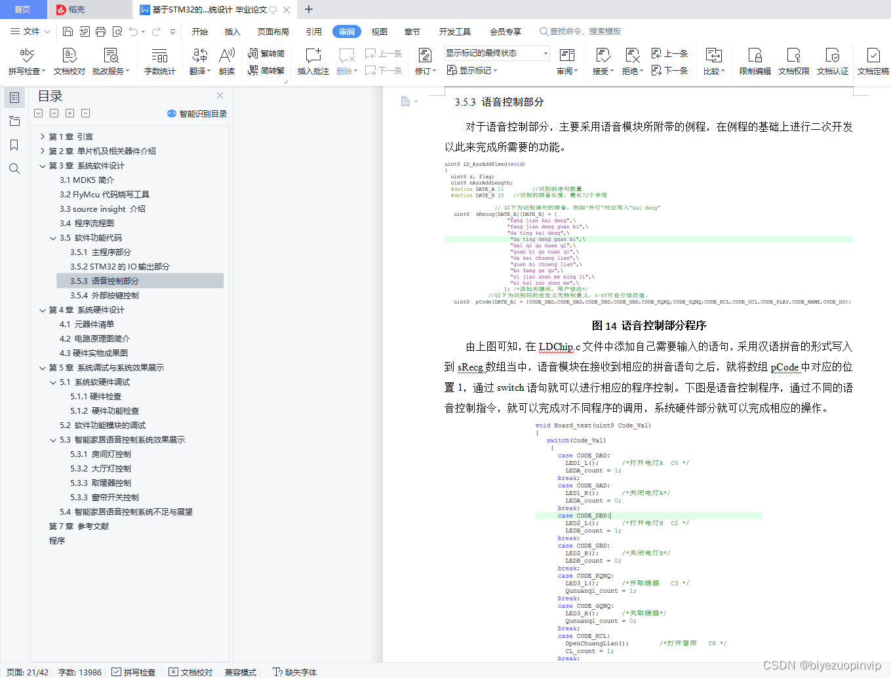Expand 第 1 章 引言 in outline
Viewport: 891px width, 678px height.
tap(43, 136)
